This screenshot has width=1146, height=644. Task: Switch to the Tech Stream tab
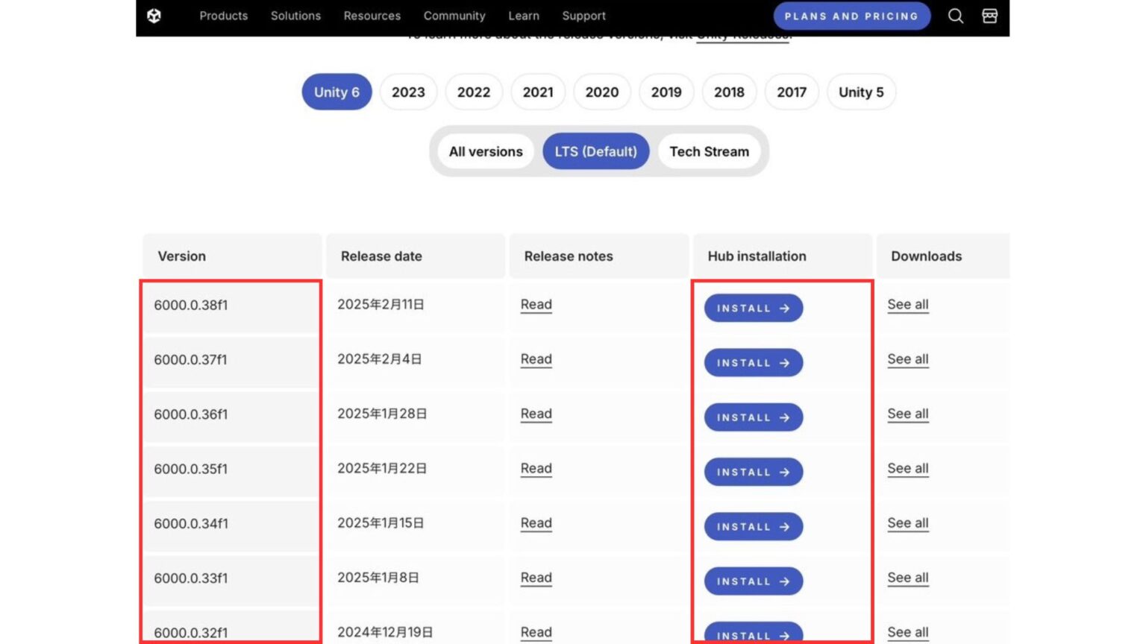pos(709,151)
